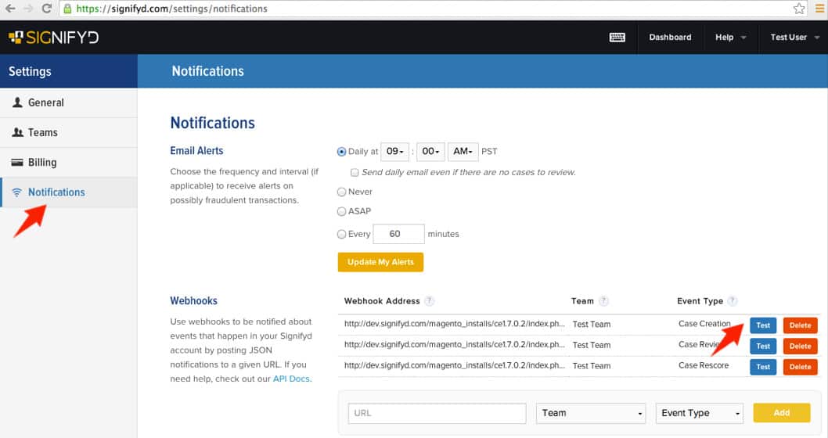Show help tooltip for Webhook Address
The image size is (828, 438).
click(x=430, y=301)
